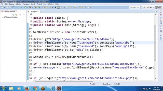Screen dimensions: 163x91
Task: Toggle the highlighted Mark Occurrences button
Action: [58, 7]
